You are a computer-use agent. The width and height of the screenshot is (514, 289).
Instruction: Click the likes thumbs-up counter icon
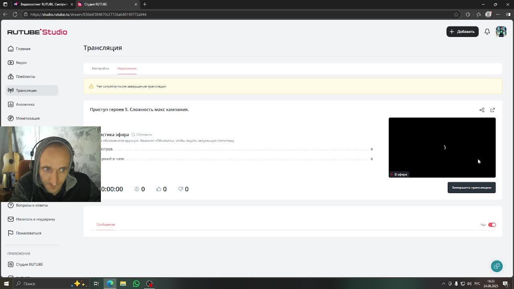pyautogui.click(x=159, y=189)
